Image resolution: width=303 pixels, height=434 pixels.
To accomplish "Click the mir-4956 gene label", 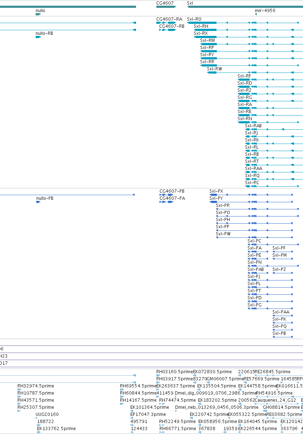I will click(x=265, y=11).
